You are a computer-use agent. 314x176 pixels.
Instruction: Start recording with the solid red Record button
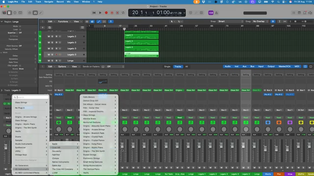pos(106,13)
